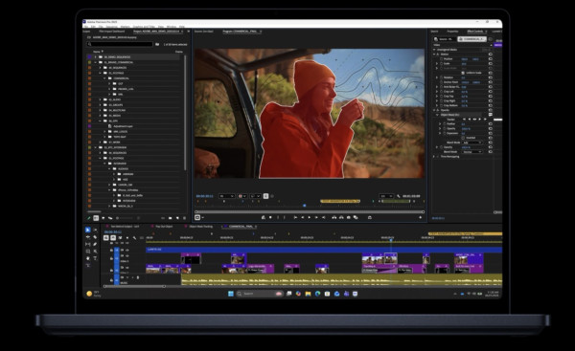Step forward one frame in Program monitor

click(x=316, y=217)
